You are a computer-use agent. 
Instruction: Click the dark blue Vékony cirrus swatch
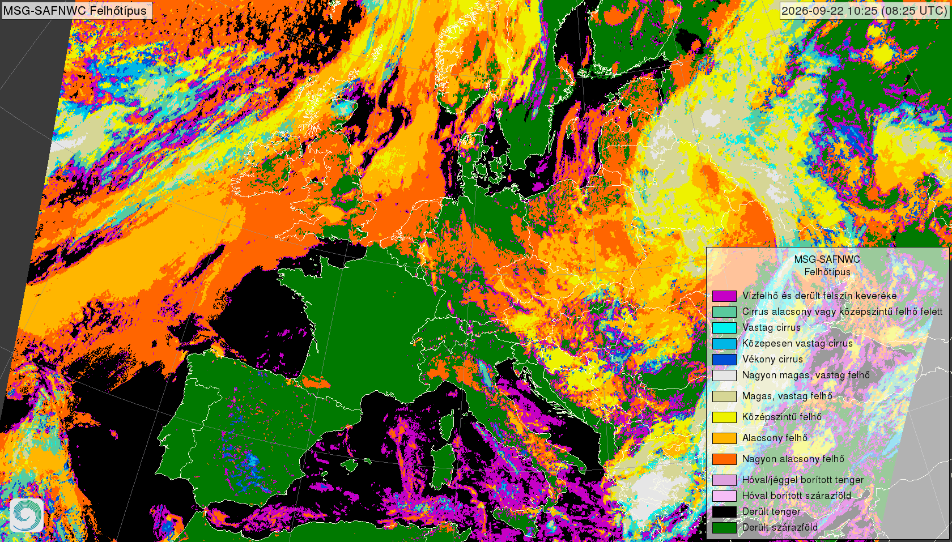(x=724, y=359)
